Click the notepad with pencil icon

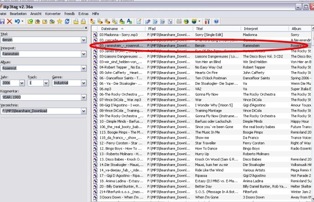pos(139,21)
